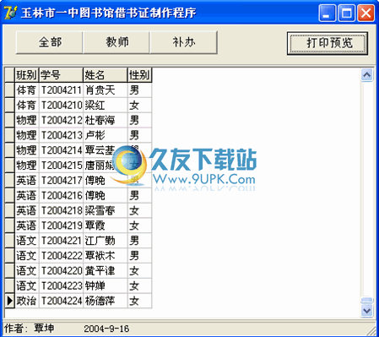Click author text 作者: 覃坤
The image size is (379, 337).
(x=29, y=329)
